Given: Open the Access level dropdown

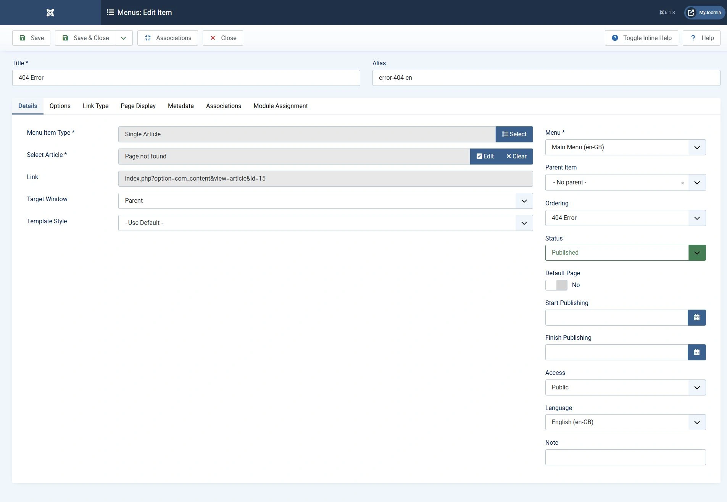Looking at the screenshot, I should click(625, 387).
